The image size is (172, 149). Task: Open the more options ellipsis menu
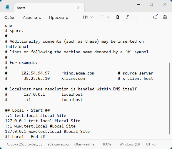coord(136,17)
